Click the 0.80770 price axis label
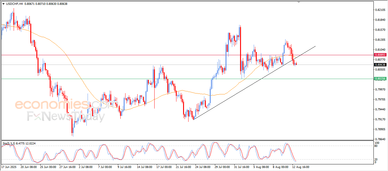The width and height of the screenshot is (388, 171). point(380,60)
